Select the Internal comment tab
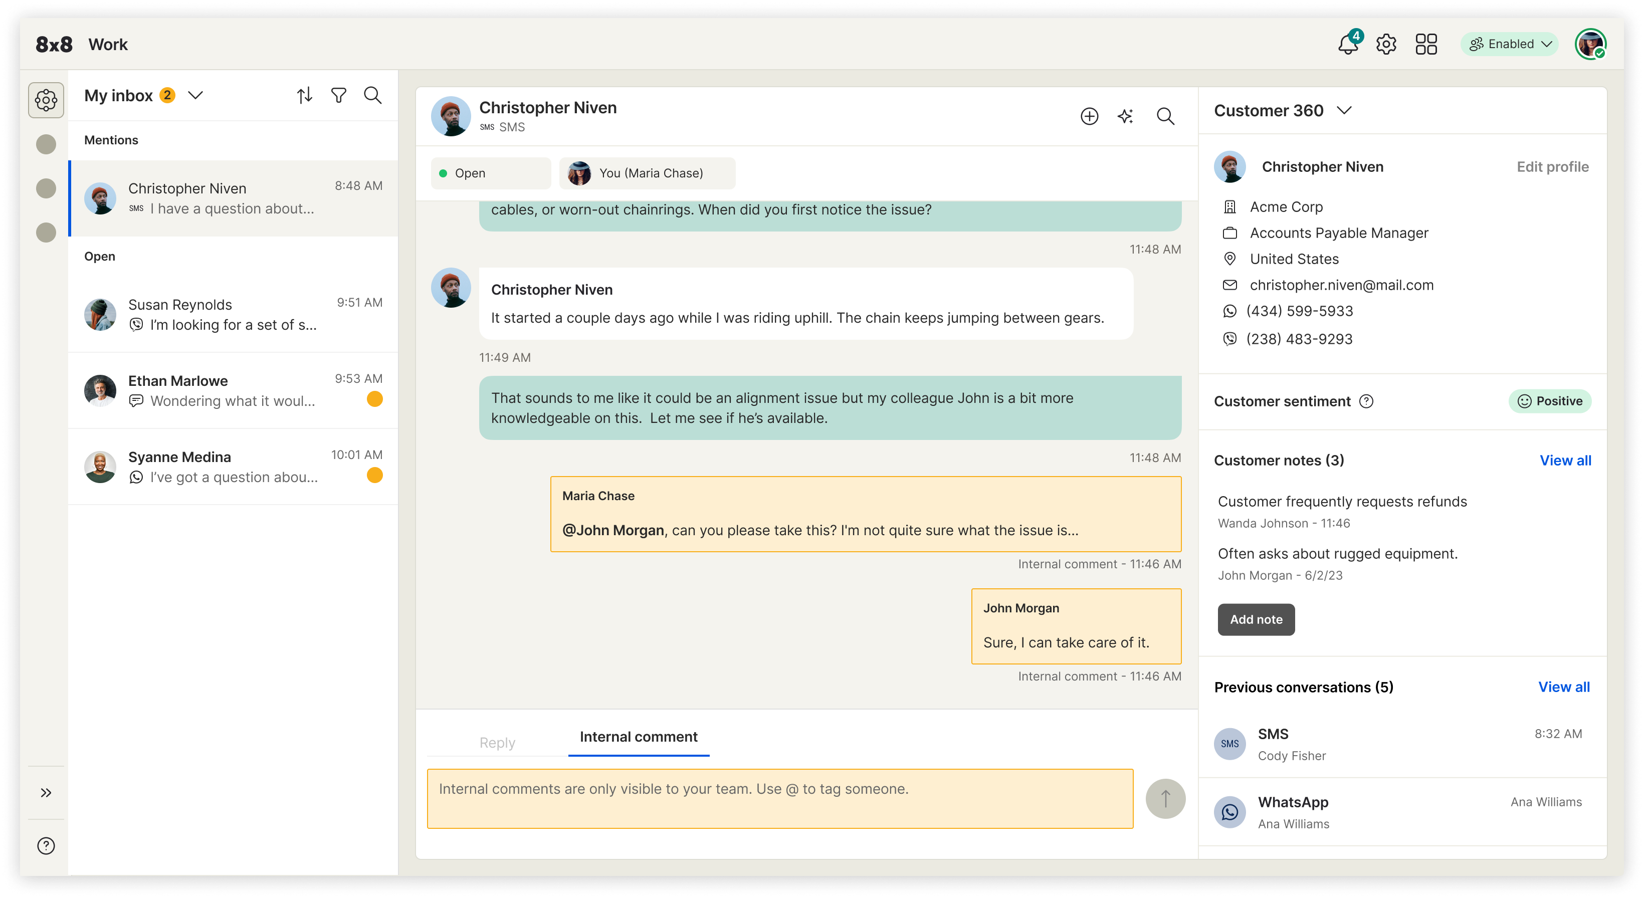1644x898 pixels. pos(638,737)
